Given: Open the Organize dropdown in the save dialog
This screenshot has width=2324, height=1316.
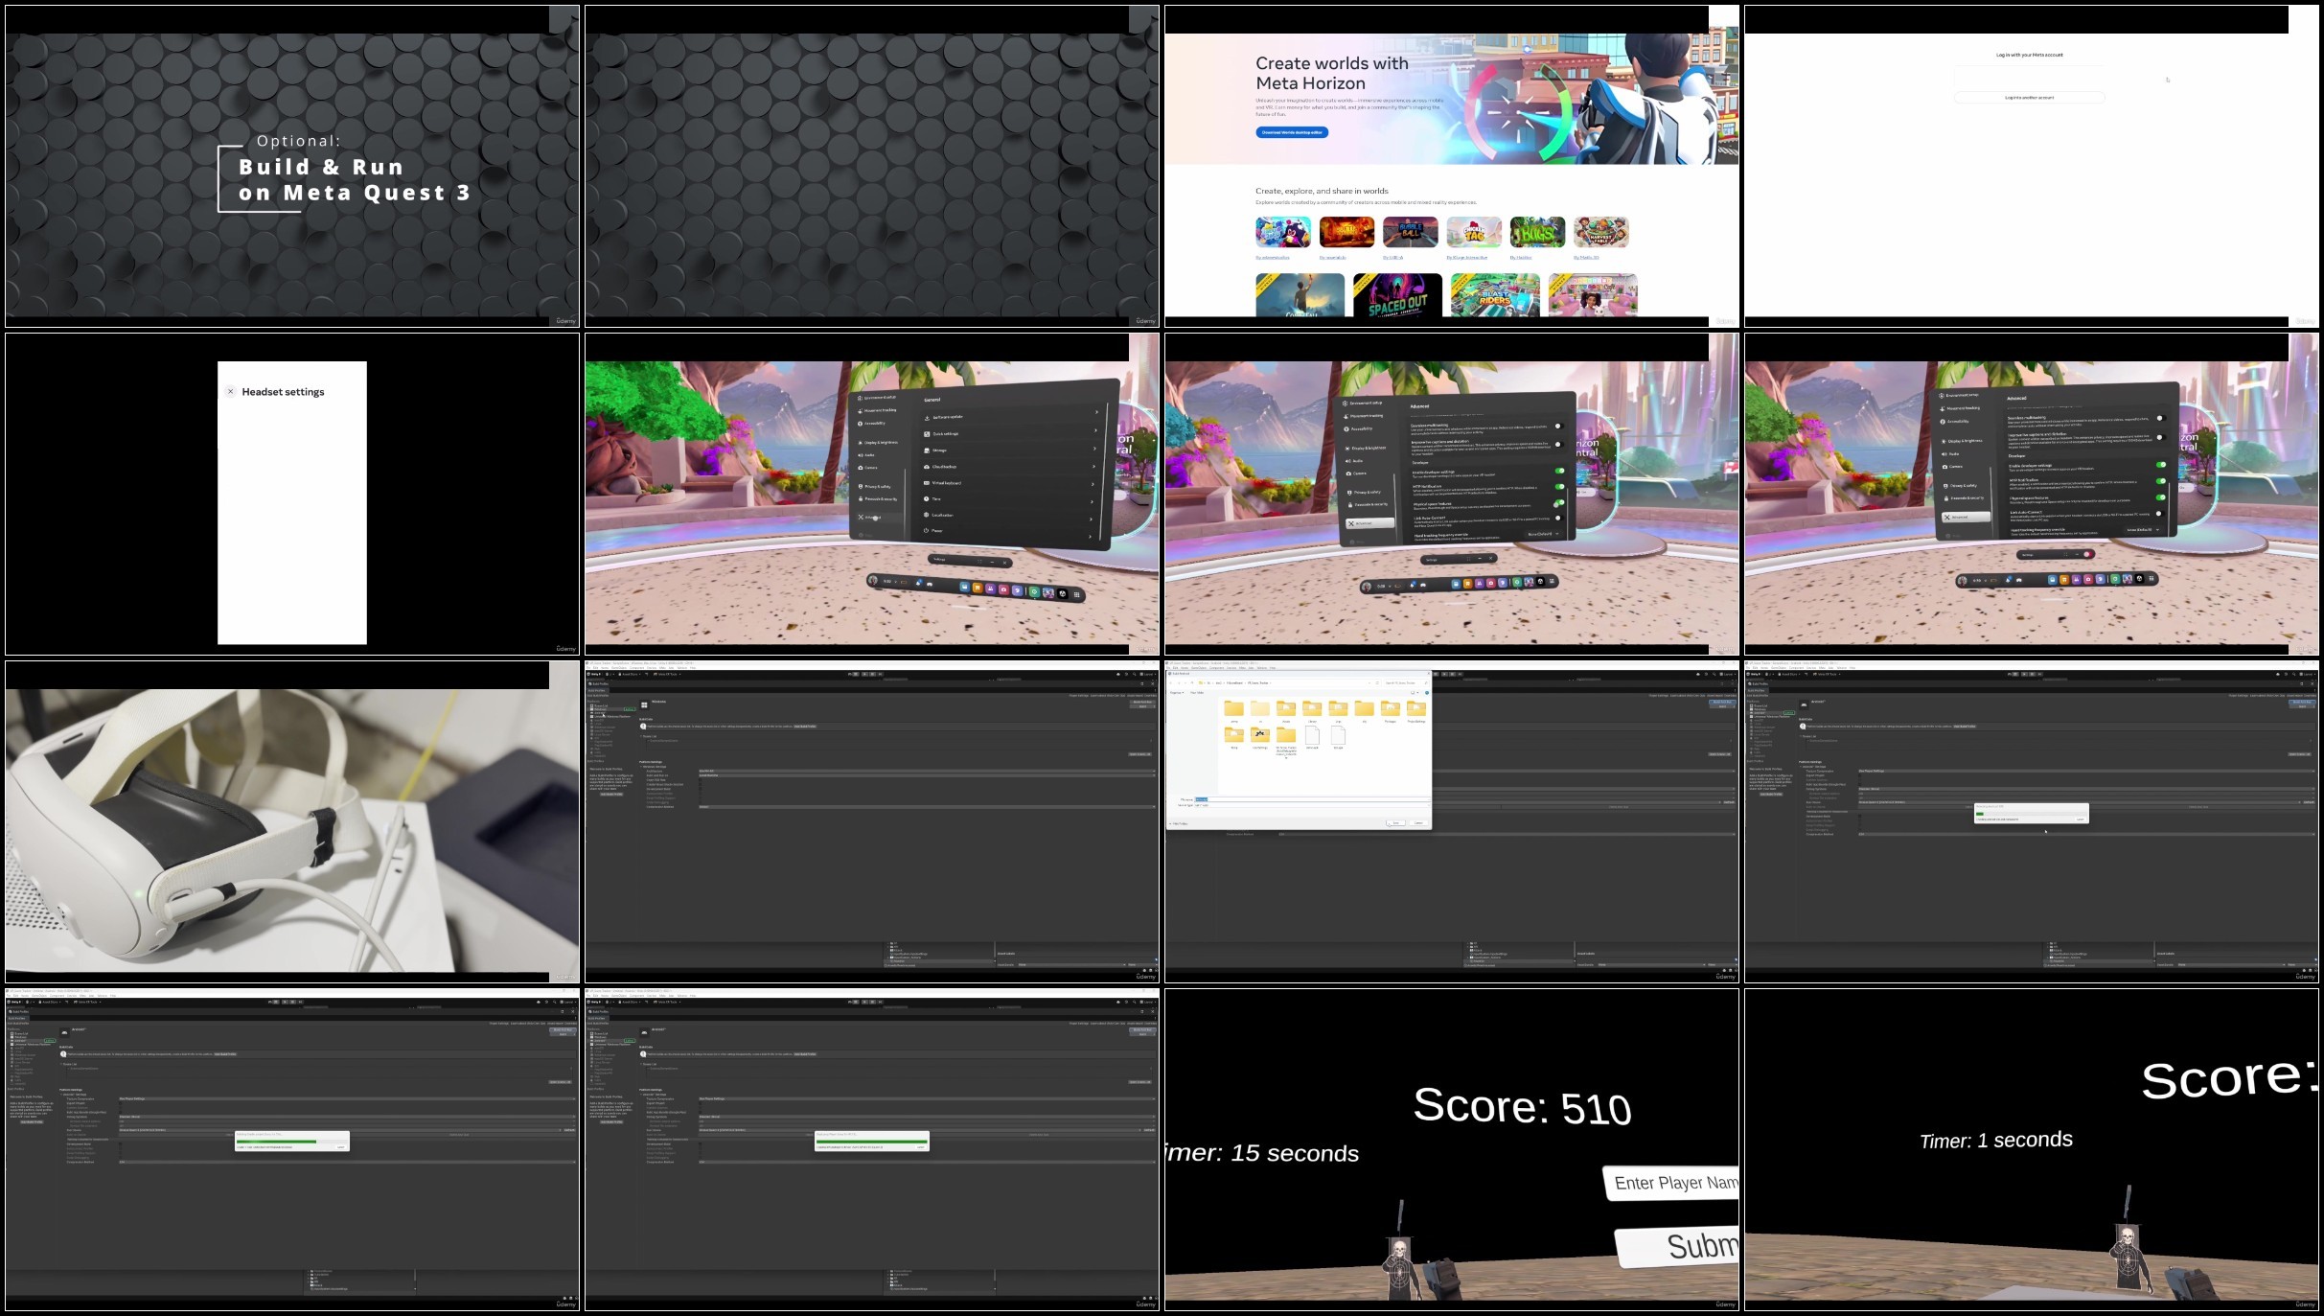Looking at the screenshot, I should click(x=1177, y=692).
